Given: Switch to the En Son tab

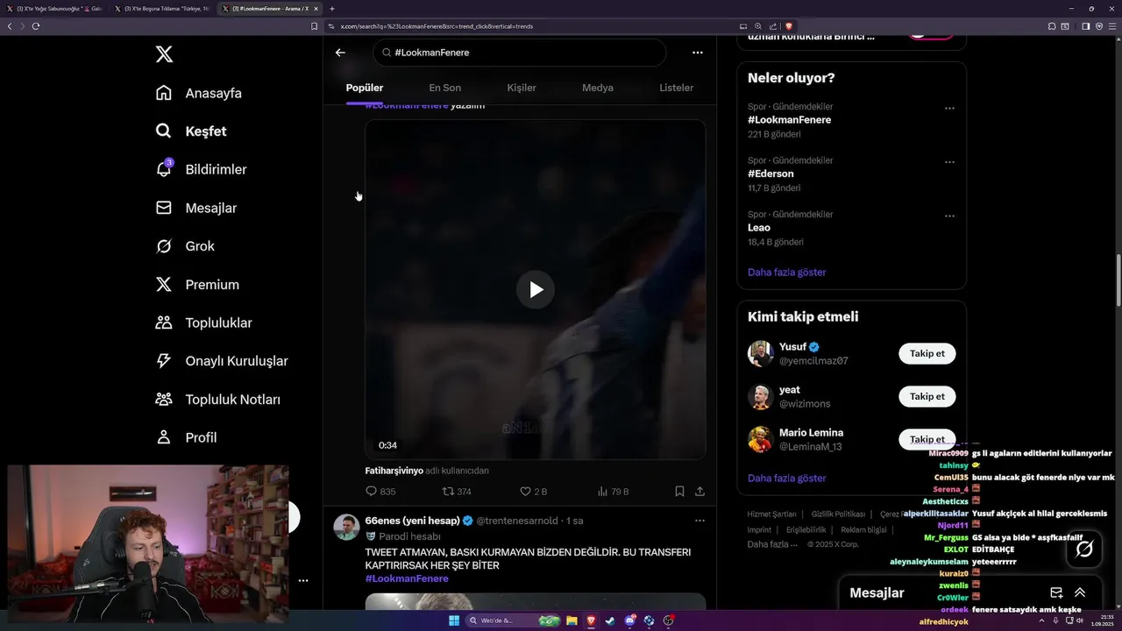Looking at the screenshot, I should 444,88.
